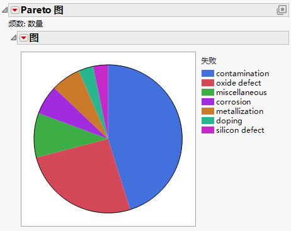Click the corrosion legend label

click(x=234, y=102)
